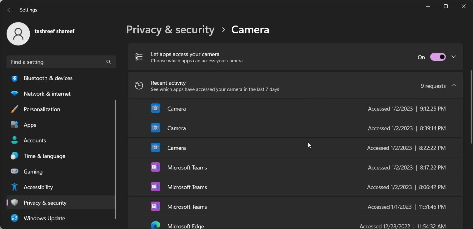Click the Bluetooth & devices icon
Screen dimensions: 473x229
[x=14, y=78]
